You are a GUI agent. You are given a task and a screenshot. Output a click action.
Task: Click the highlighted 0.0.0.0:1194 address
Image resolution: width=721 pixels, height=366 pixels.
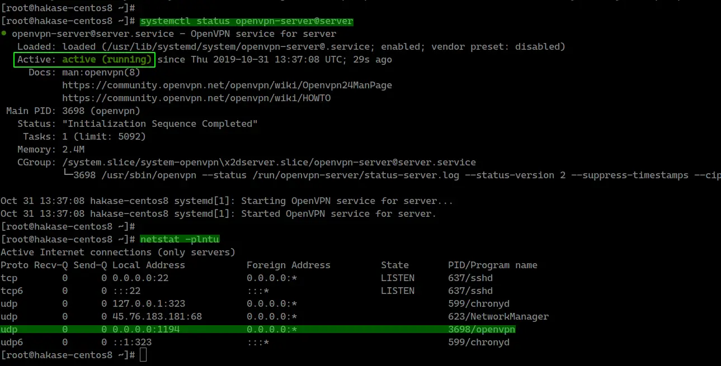point(146,329)
